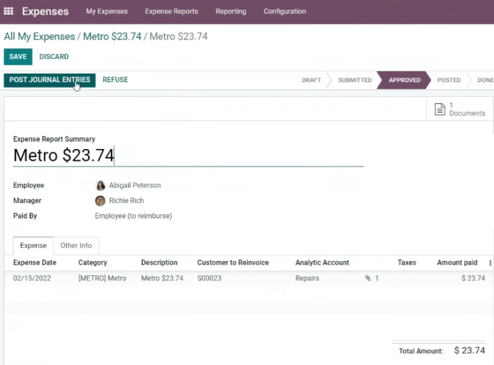Select the Submitted status stage

pos(354,80)
